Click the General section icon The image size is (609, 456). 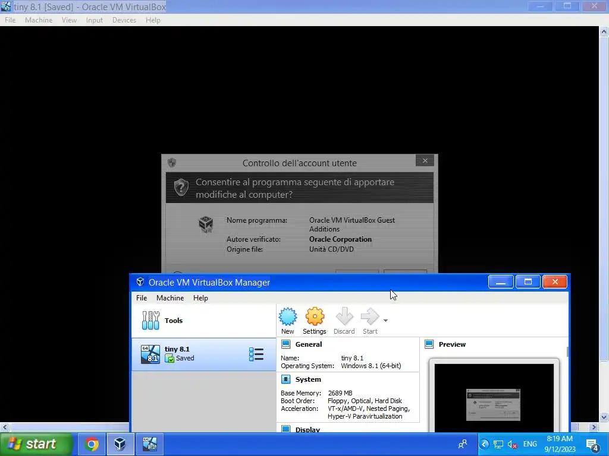coord(286,344)
